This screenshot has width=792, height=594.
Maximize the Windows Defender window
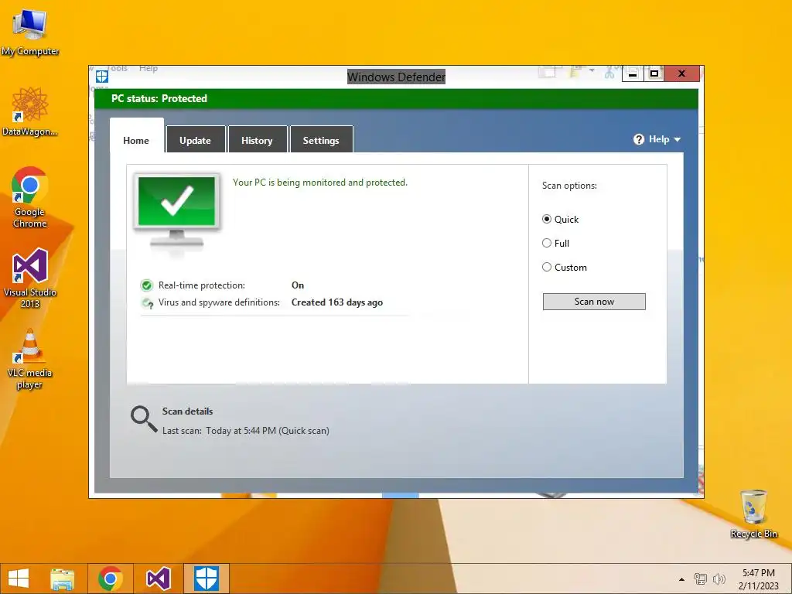[x=654, y=73]
